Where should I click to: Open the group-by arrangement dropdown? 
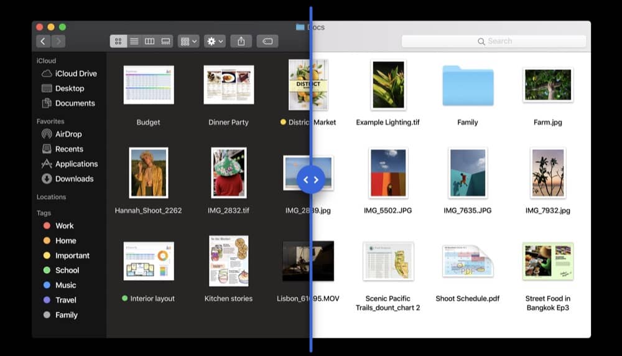(188, 41)
